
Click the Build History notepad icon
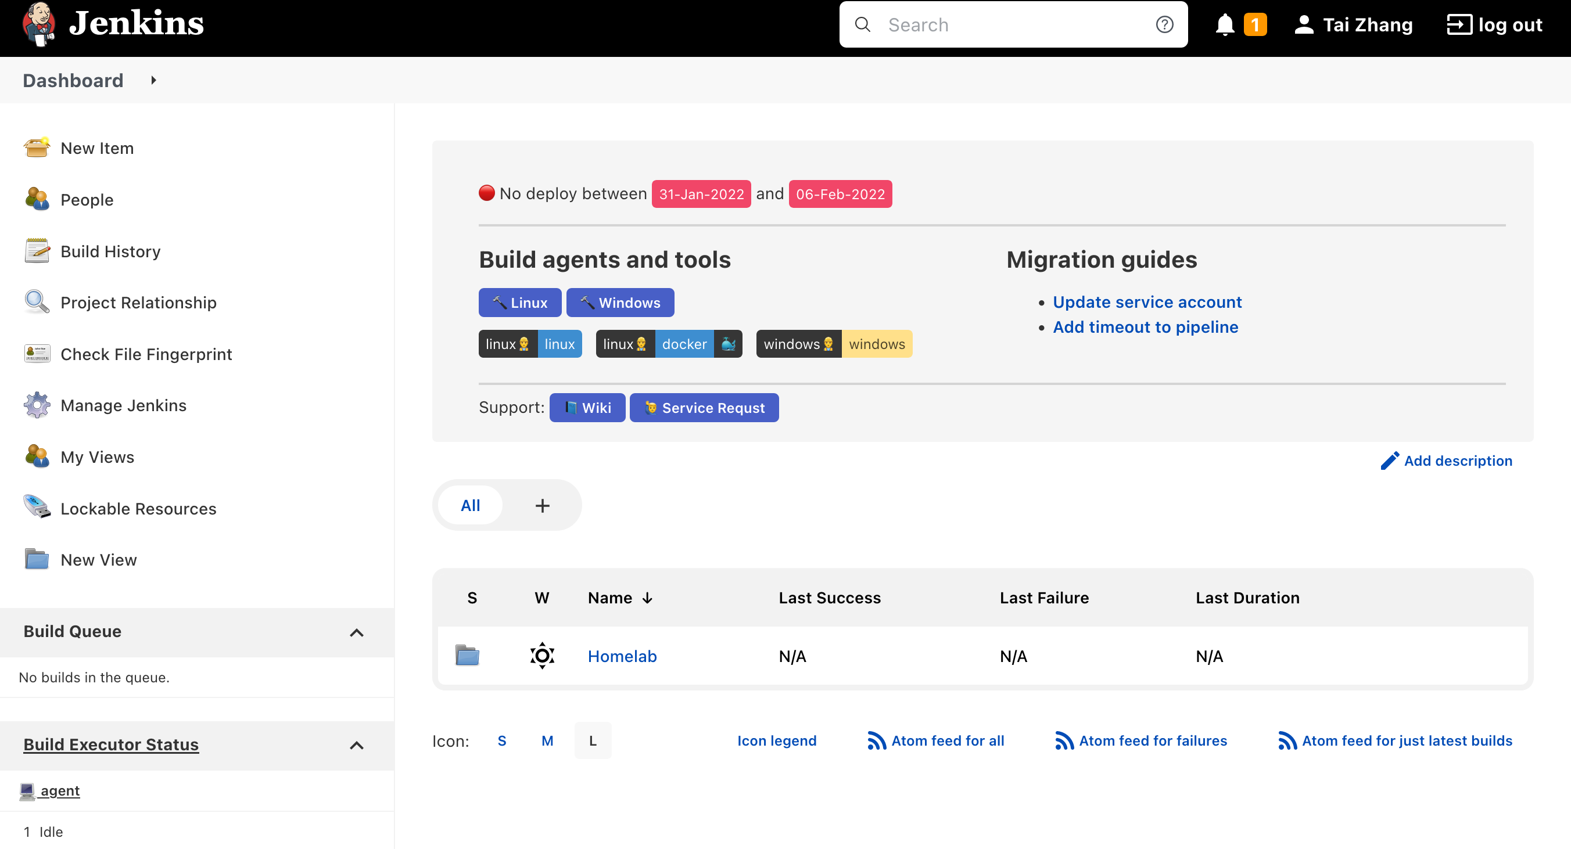37,251
